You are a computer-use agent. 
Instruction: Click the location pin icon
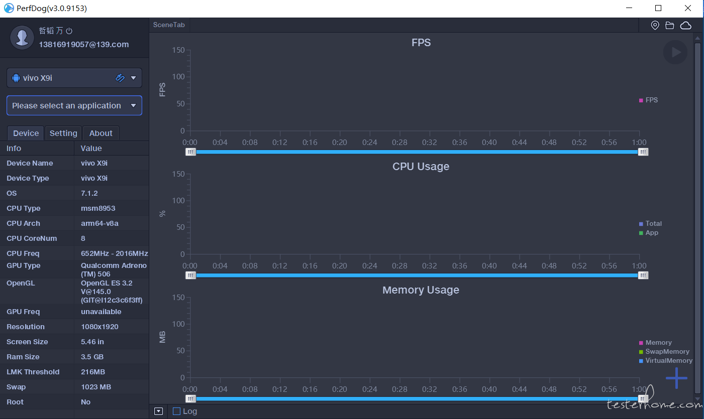pyautogui.click(x=655, y=26)
